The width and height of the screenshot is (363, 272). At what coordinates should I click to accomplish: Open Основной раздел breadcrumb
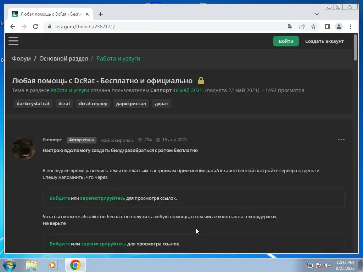[x=64, y=58]
